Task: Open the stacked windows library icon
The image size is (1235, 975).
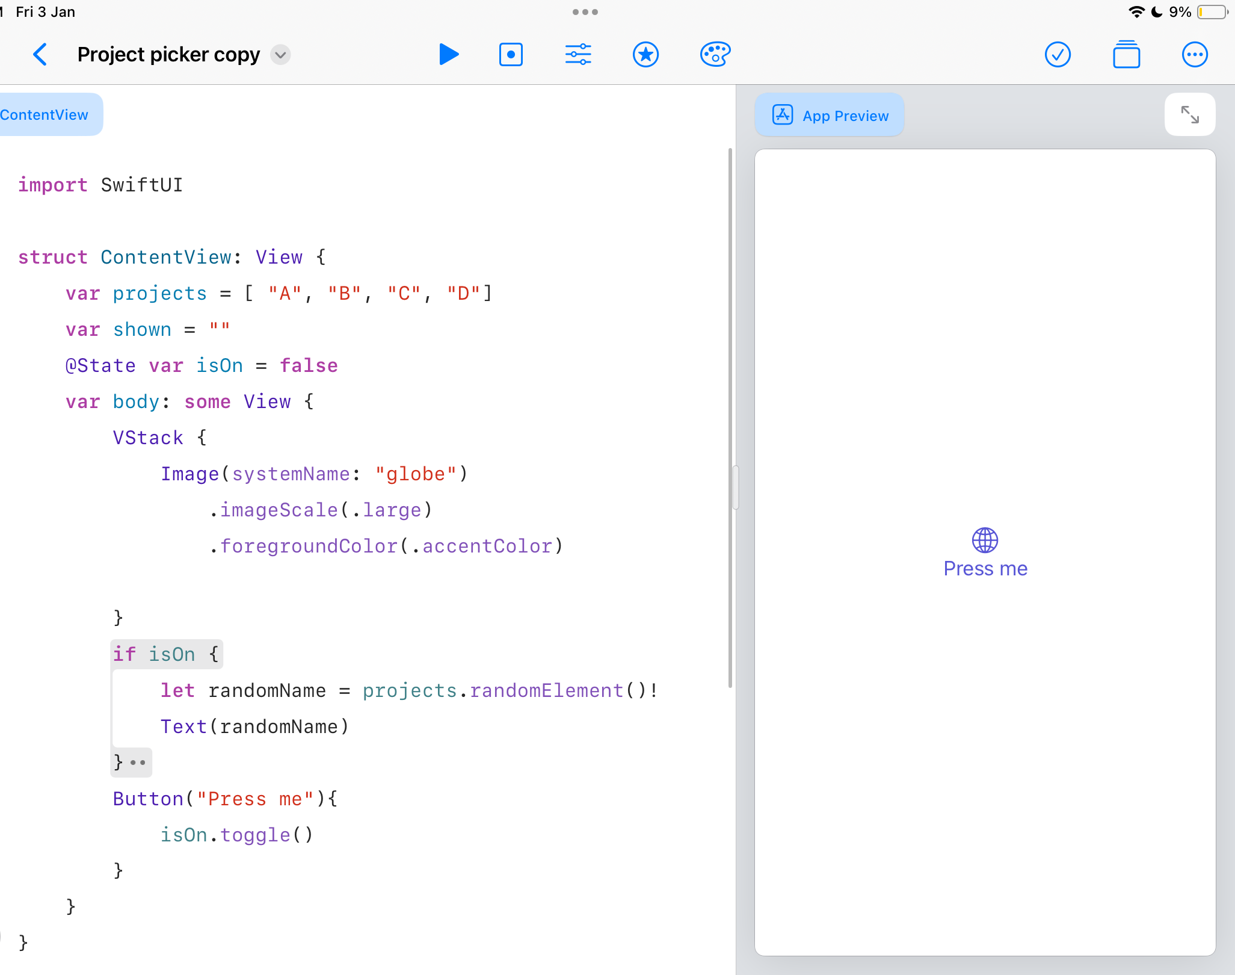Action: click(1126, 55)
